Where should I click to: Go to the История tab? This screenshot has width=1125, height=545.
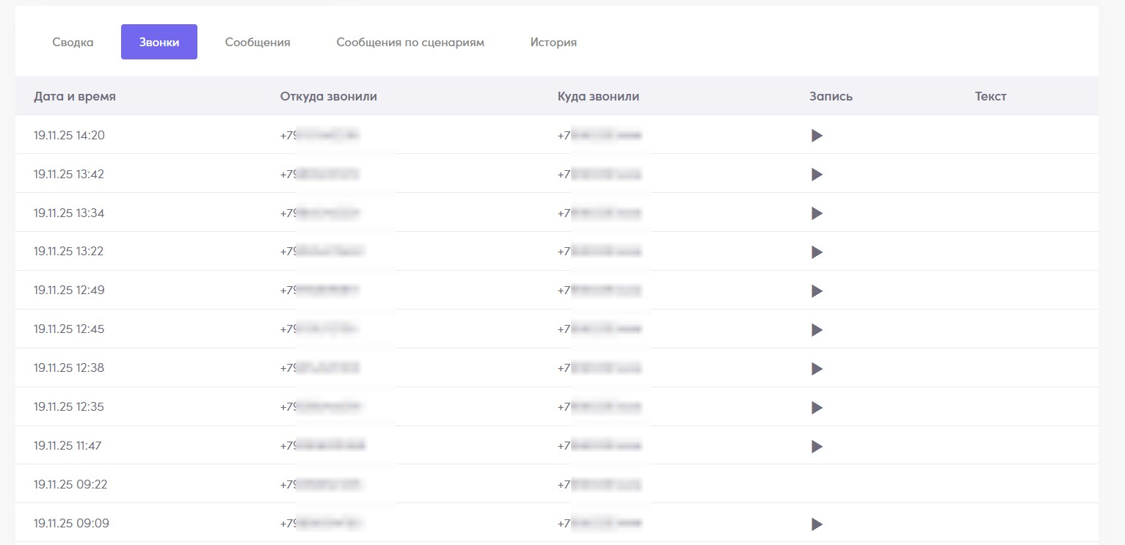(553, 43)
